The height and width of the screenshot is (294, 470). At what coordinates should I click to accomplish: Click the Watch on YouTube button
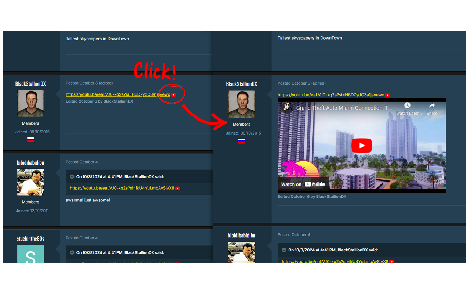(303, 184)
